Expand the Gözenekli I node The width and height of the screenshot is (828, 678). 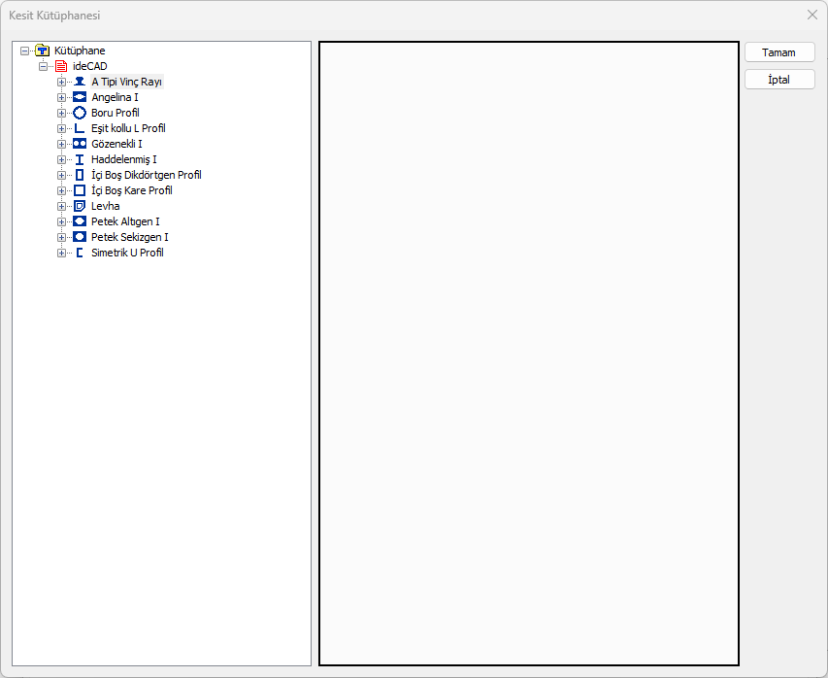62,144
